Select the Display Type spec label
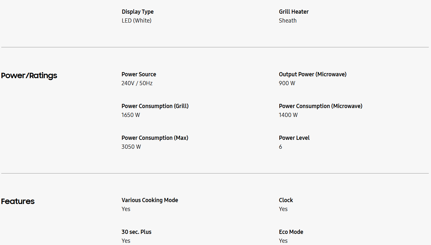Image resolution: width=431 pixels, height=245 pixels. [137, 12]
